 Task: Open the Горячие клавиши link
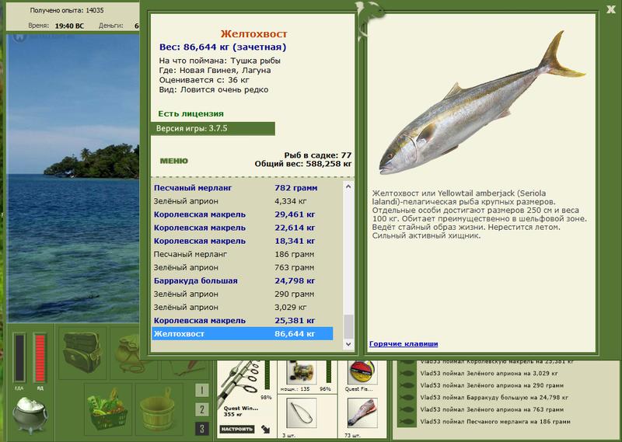[404, 343]
